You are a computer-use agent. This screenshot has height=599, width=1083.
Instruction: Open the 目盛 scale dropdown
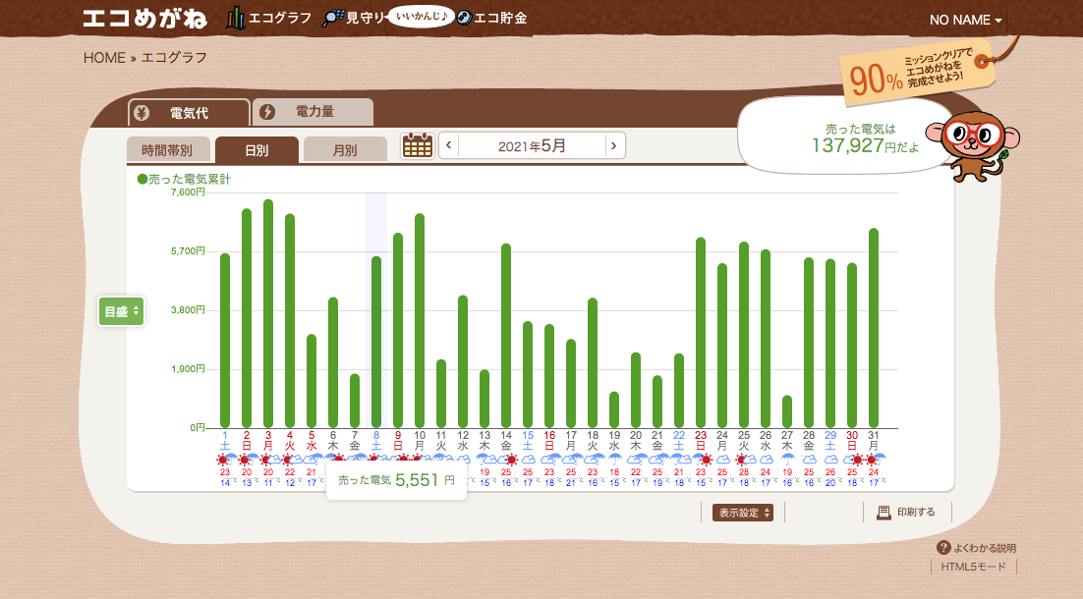pyautogui.click(x=122, y=312)
